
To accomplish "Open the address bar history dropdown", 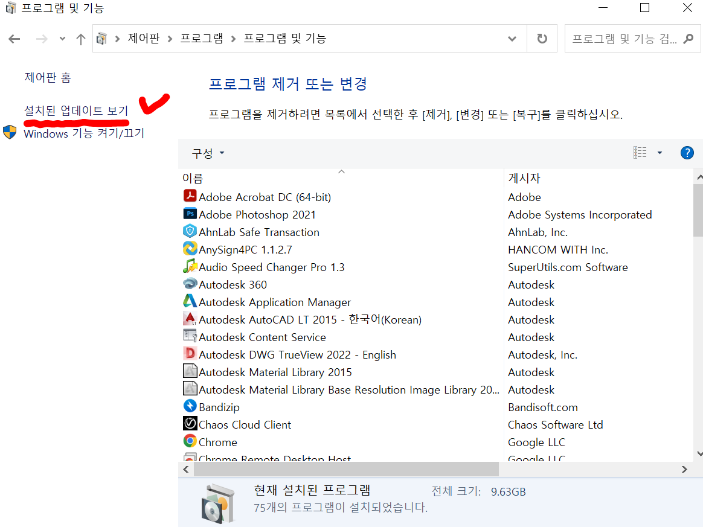I will tap(512, 39).
